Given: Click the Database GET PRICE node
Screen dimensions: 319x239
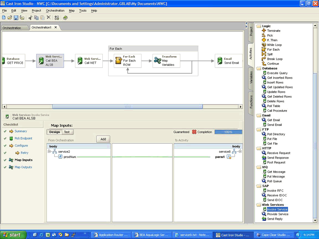Looking at the screenshot, I should pos(13,61).
